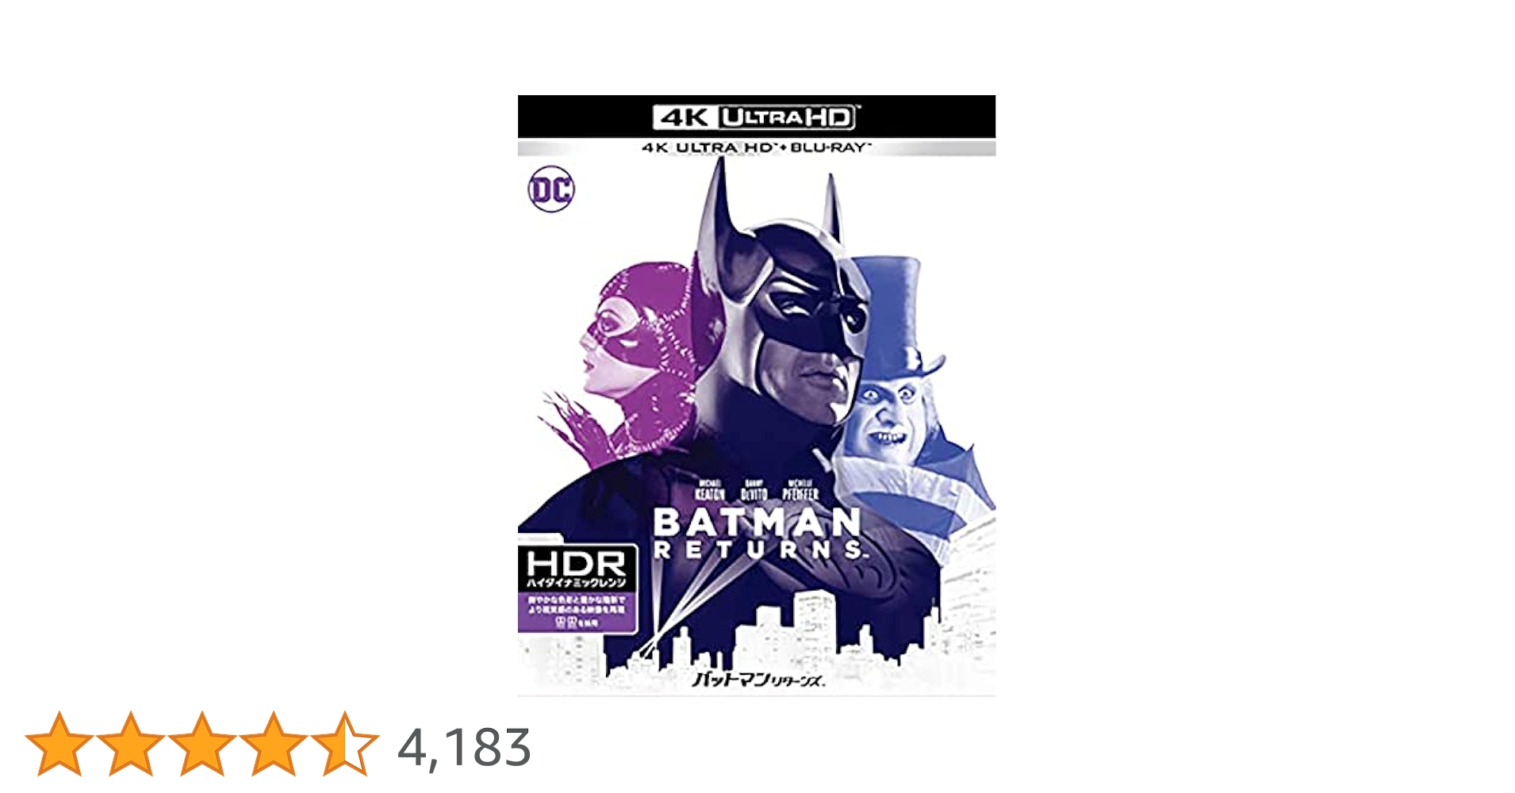Click the DC logo on the cover

click(551, 190)
